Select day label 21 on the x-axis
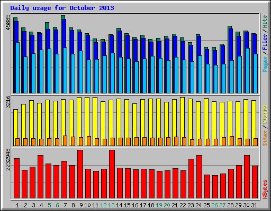 click(x=175, y=205)
